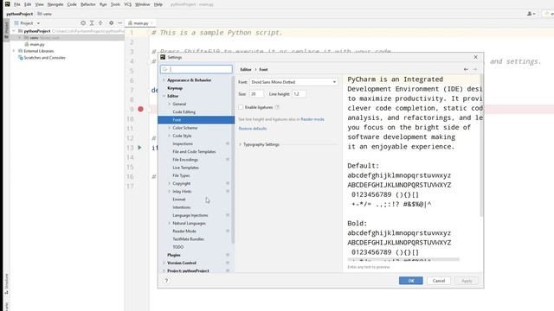Click the breakpoint dot on line 9
The image size is (554, 311).
pos(140,109)
